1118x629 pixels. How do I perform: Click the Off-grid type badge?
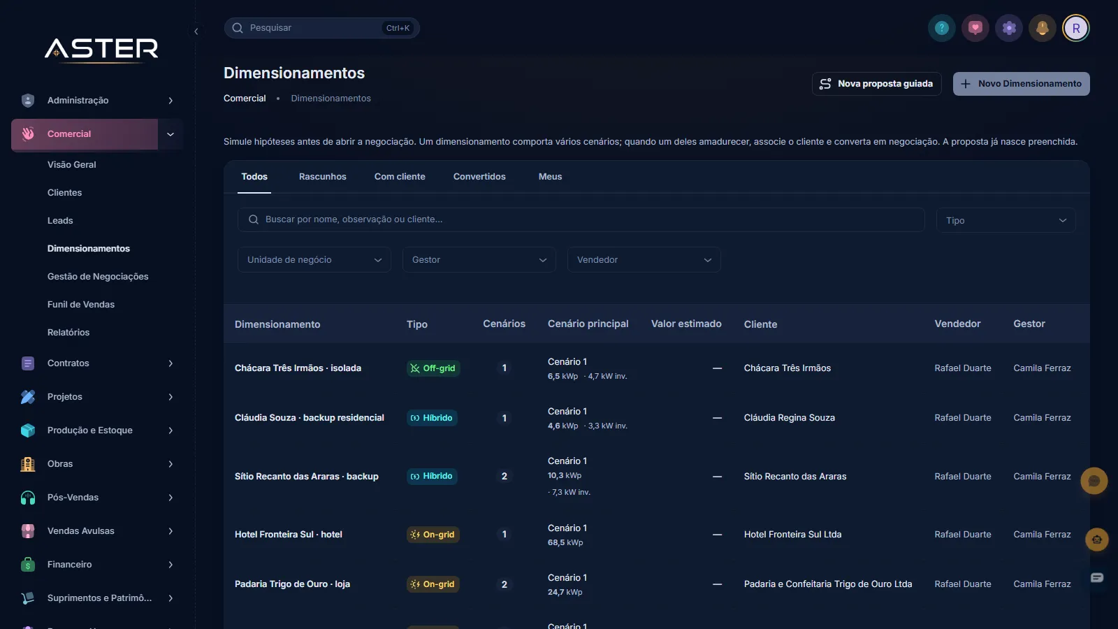coord(433,368)
